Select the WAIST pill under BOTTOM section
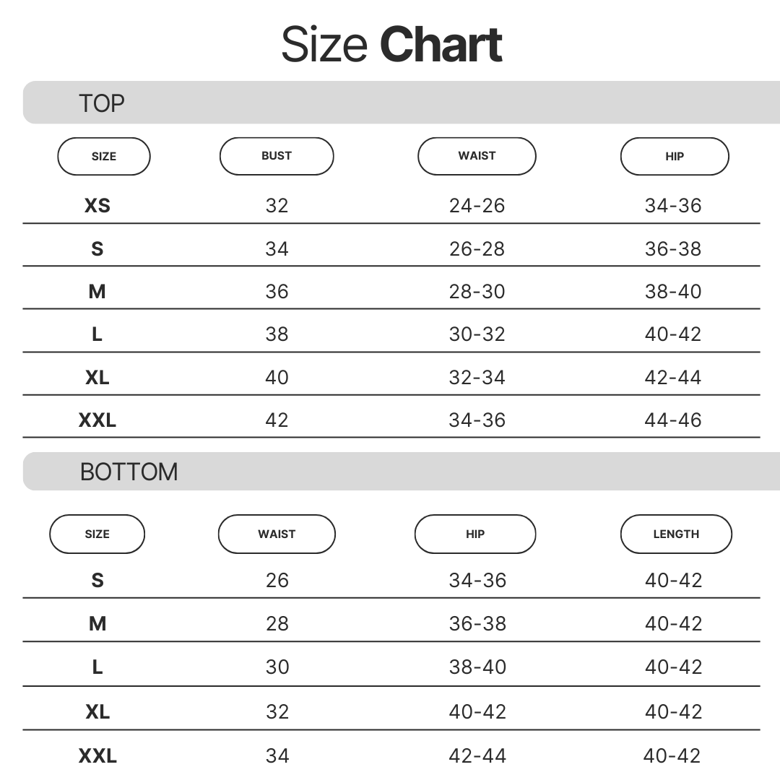The image size is (780, 780). (x=277, y=534)
